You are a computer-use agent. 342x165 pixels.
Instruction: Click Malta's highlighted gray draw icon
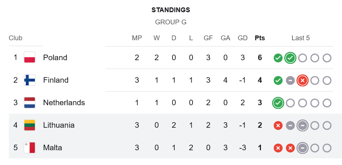(302, 148)
